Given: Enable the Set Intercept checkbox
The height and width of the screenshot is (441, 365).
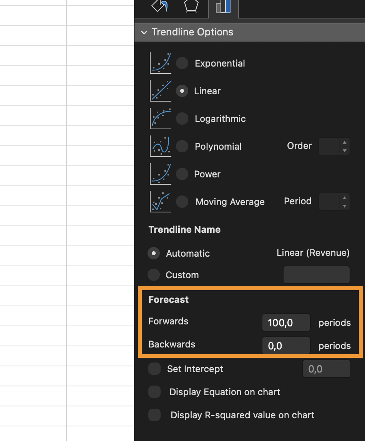Looking at the screenshot, I should point(154,369).
